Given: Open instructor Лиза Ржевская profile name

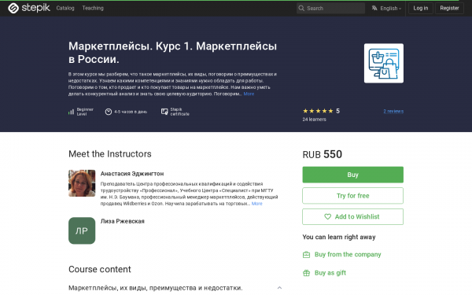Looking at the screenshot, I should point(123,221).
